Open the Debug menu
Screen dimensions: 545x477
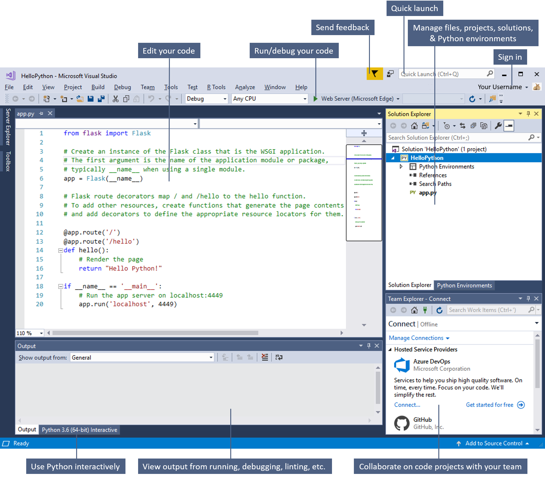(122, 87)
